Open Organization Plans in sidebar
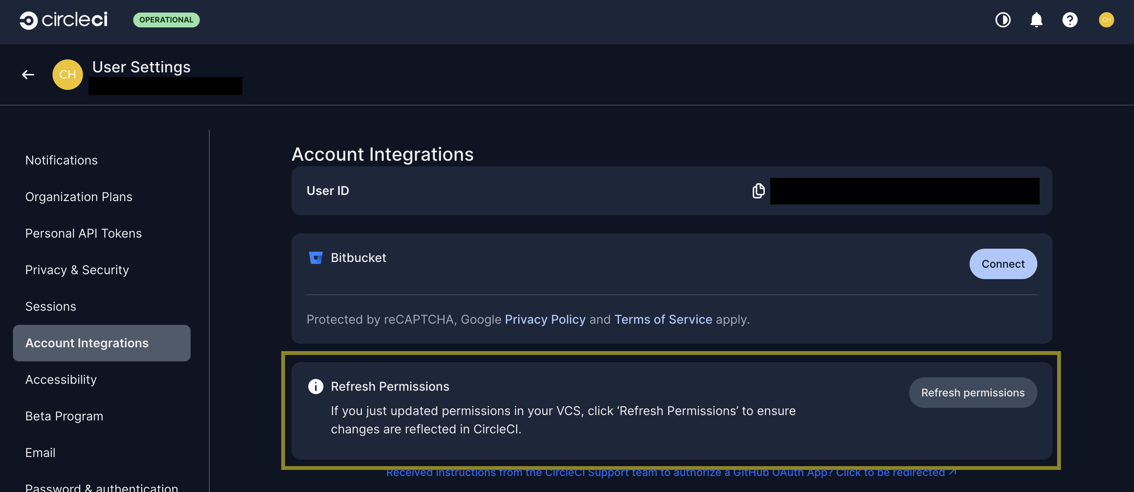 pyautogui.click(x=79, y=197)
